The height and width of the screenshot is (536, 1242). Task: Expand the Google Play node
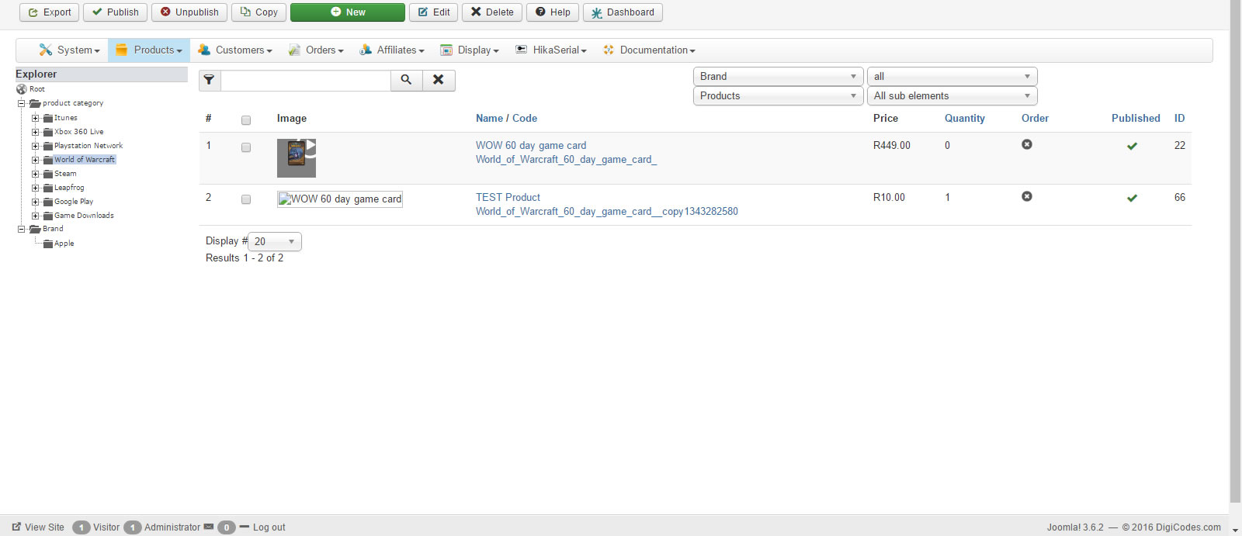(35, 202)
